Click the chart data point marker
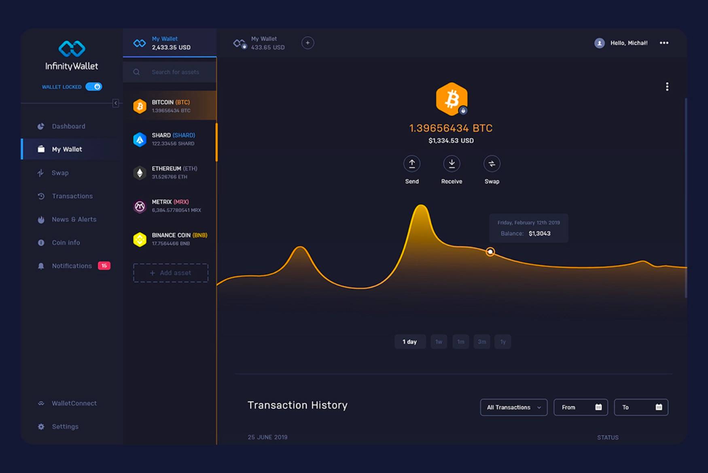Screen dimensions: 708x473 pyautogui.click(x=490, y=252)
